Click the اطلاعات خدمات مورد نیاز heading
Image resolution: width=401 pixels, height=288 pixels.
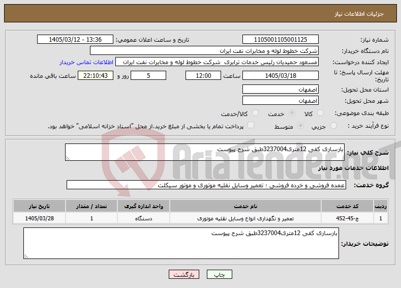pos(353,168)
